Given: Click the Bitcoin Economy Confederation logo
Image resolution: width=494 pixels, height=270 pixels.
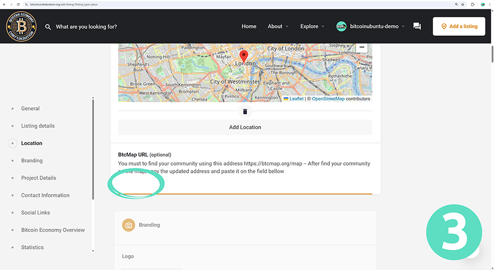Looking at the screenshot, I should pos(21,26).
